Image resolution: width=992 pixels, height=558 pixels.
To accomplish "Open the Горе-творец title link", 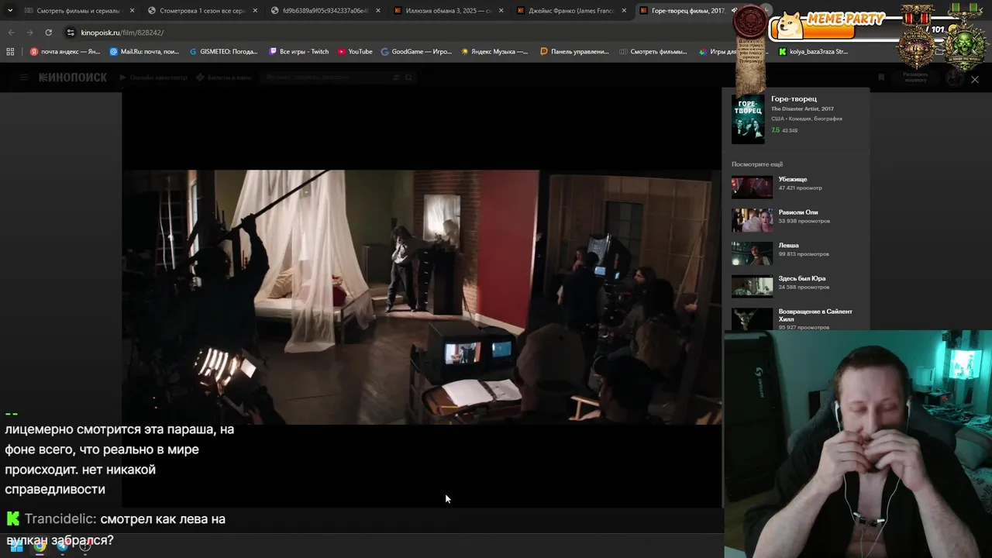I will click(794, 99).
